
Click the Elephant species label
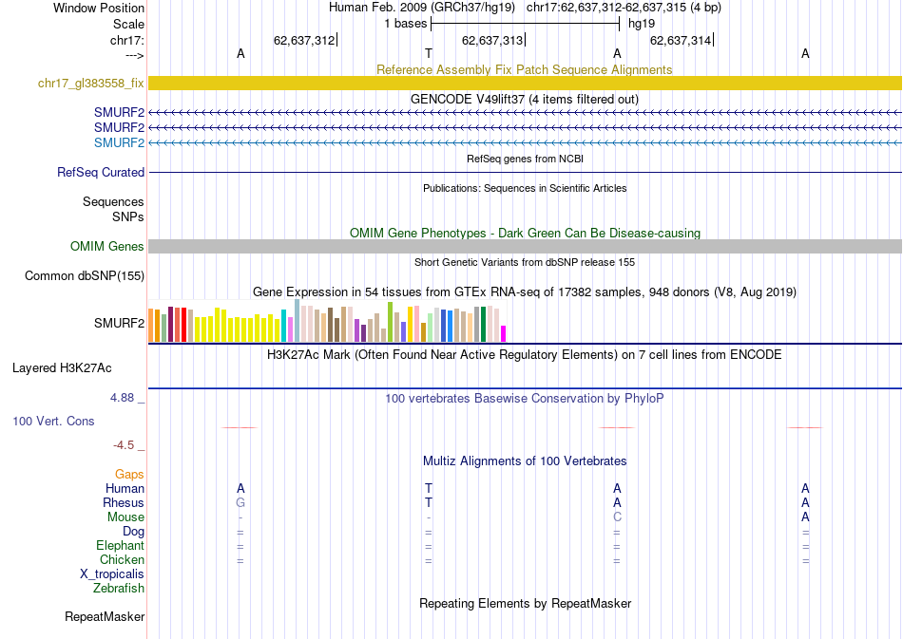[121, 545]
